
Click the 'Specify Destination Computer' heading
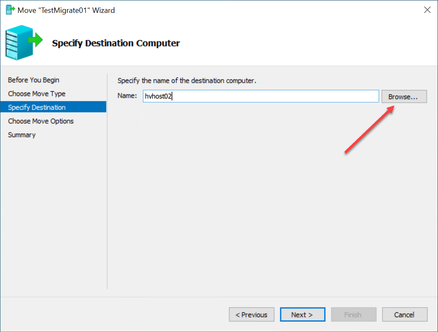pos(116,43)
